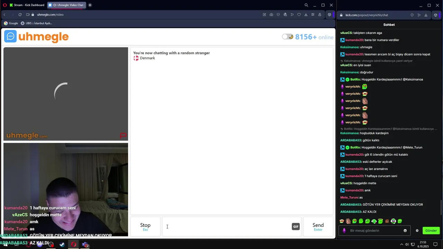Add page to bookmarks with the heart icon
443x249 pixels.
[x=299, y=15]
